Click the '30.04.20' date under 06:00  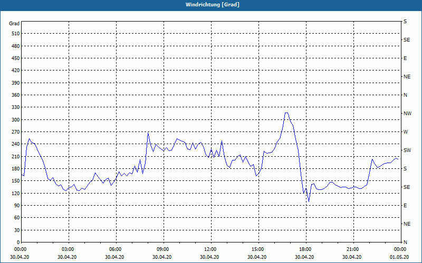click(x=114, y=257)
